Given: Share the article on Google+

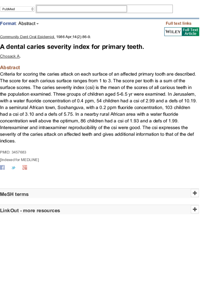Looking at the screenshot, I should click(24, 167).
